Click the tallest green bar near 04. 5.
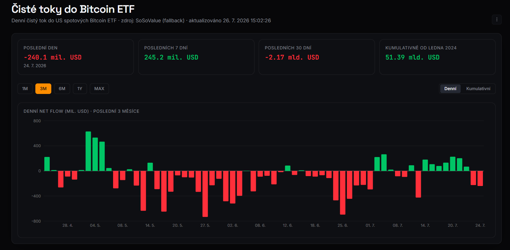Viewport: 510px width, 250px height. (x=88, y=151)
